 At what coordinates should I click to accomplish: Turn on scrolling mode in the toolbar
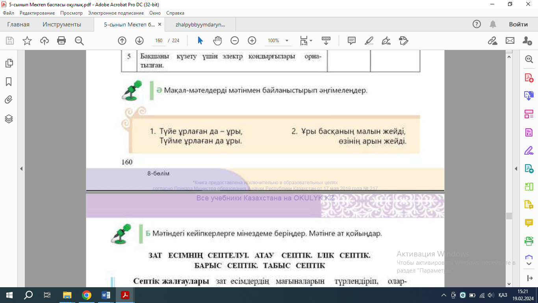tap(326, 41)
